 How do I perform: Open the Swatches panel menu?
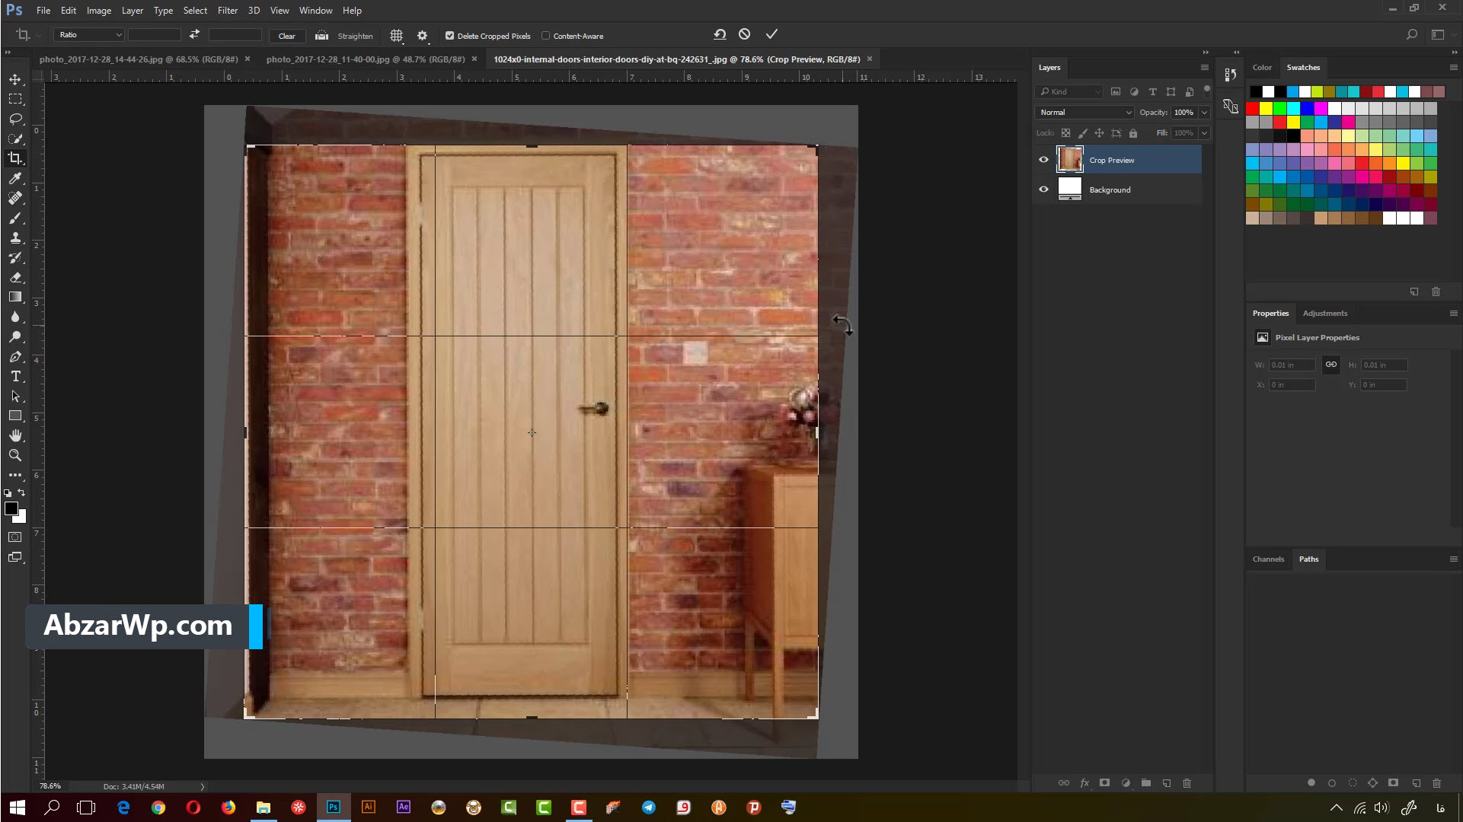[x=1453, y=68]
